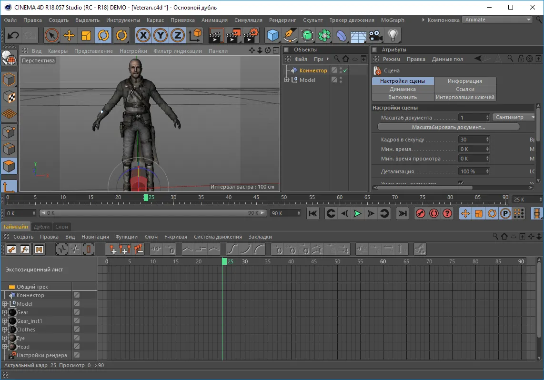The height and width of the screenshot is (380, 544).
Task: Activate the Rotate tool icon
Action: (x=103, y=35)
